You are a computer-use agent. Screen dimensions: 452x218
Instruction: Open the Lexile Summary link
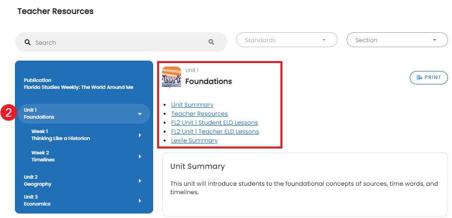click(194, 141)
